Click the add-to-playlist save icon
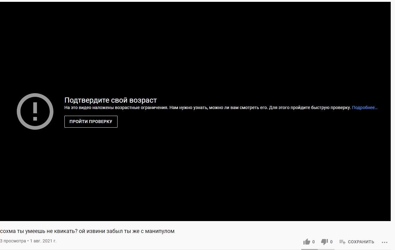 point(342,242)
